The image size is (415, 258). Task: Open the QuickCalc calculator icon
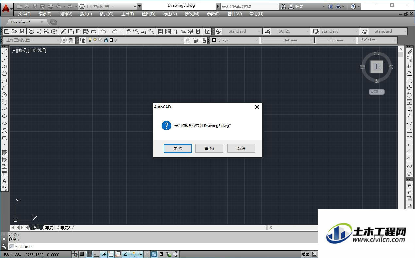tap(198, 31)
